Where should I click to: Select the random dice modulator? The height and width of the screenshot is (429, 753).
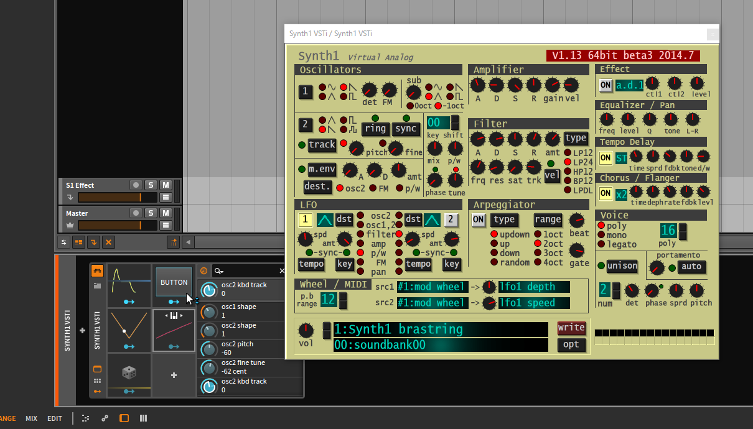129,375
